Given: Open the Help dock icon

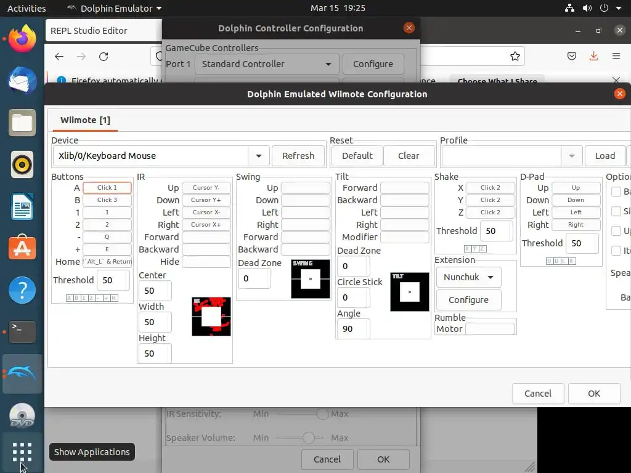Looking at the screenshot, I should coord(22,290).
